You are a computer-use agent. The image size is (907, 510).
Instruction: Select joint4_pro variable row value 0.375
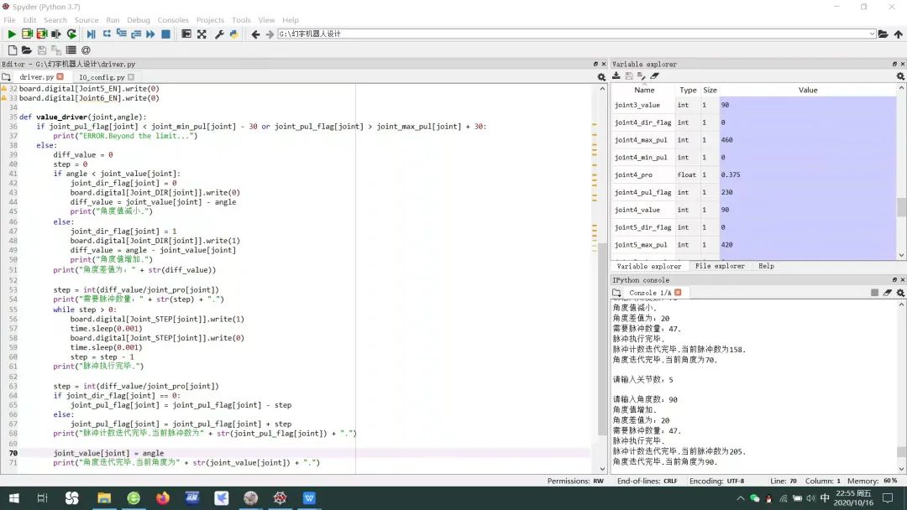pyautogui.click(x=808, y=174)
